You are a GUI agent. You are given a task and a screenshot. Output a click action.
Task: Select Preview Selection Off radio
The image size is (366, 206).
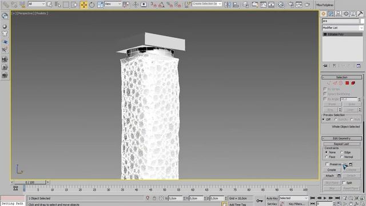pos(324,120)
